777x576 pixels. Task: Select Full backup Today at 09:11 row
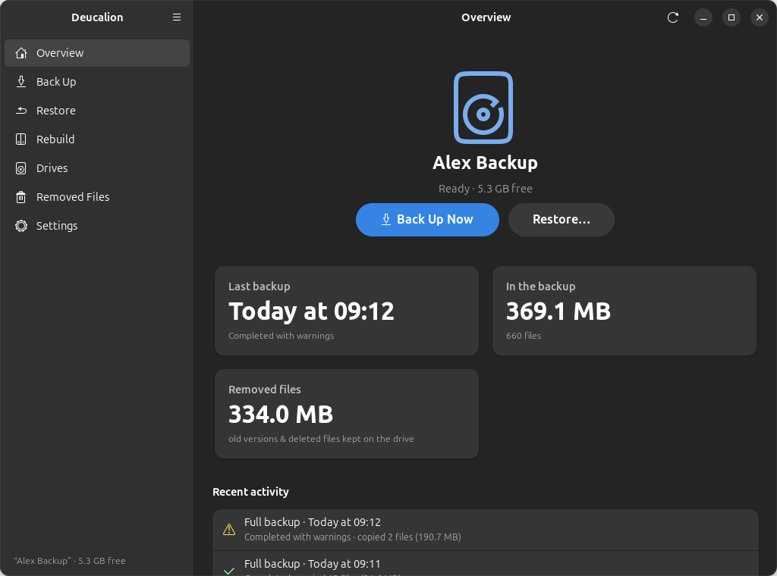click(x=486, y=564)
